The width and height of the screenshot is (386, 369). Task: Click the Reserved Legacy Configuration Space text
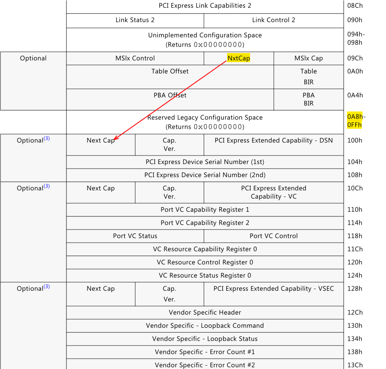(x=205, y=118)
